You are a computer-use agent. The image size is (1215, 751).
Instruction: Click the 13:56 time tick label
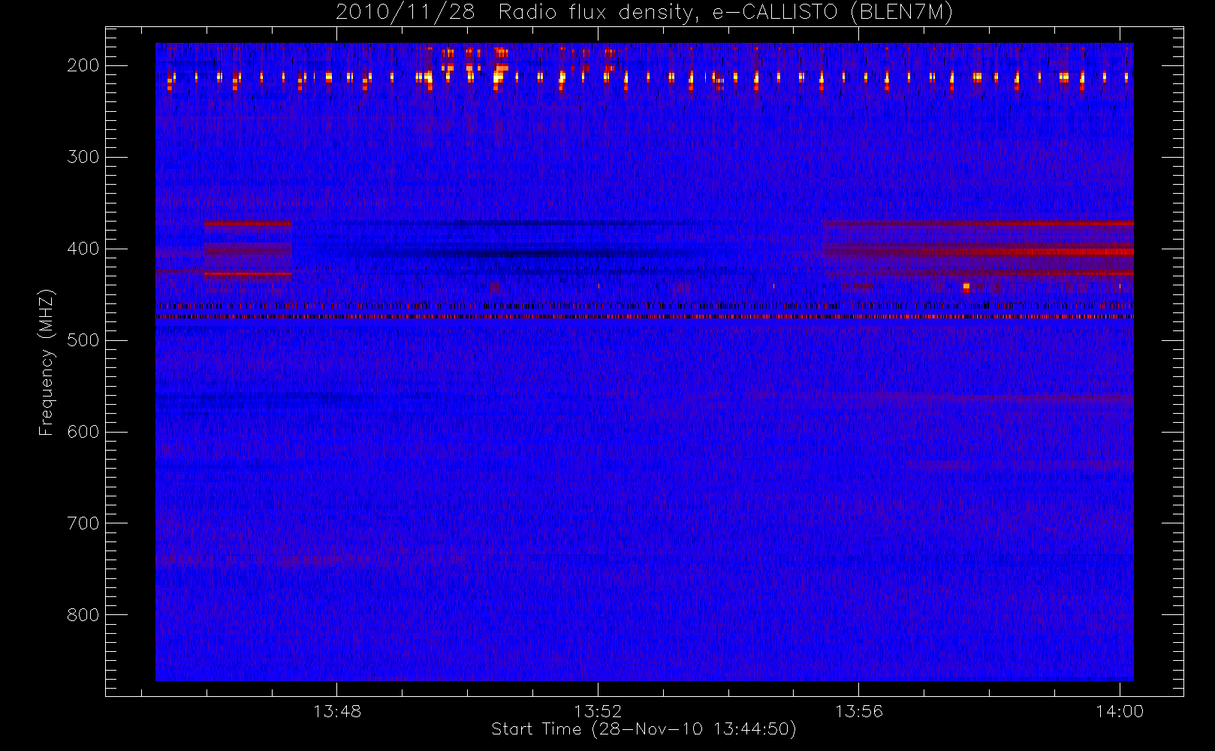pos(859,711)
